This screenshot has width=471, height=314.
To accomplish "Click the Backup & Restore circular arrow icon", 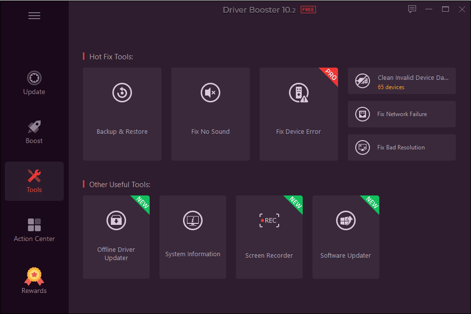I will click(x=122, y=93).
